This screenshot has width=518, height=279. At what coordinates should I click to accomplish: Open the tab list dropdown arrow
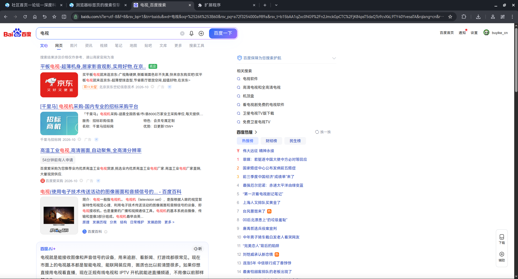tap(276, 5)
